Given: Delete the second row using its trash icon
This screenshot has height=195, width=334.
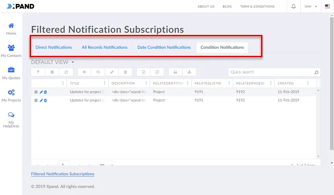Looking at the screenshot, I should [45, 100].
